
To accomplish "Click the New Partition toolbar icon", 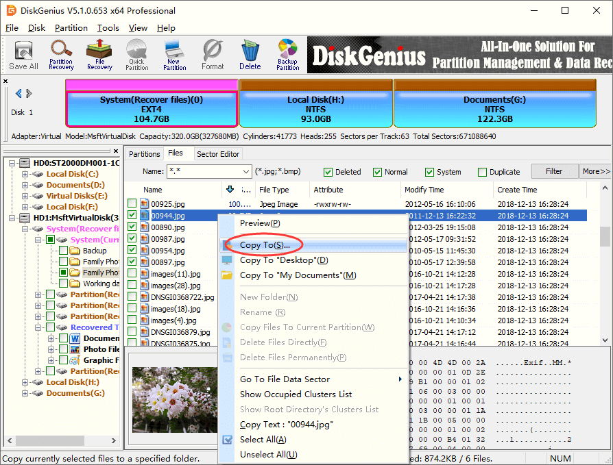I will pyautogui.click(x=174, y=55).
